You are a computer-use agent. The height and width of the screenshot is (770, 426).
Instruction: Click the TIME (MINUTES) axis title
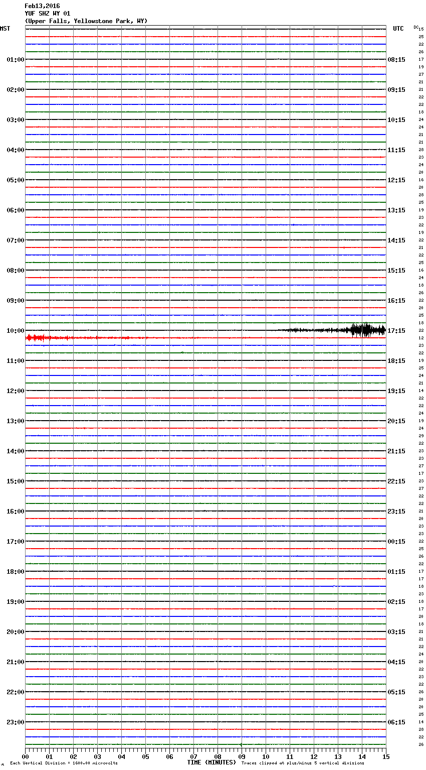pyautogui.click(x=211, y=762)
